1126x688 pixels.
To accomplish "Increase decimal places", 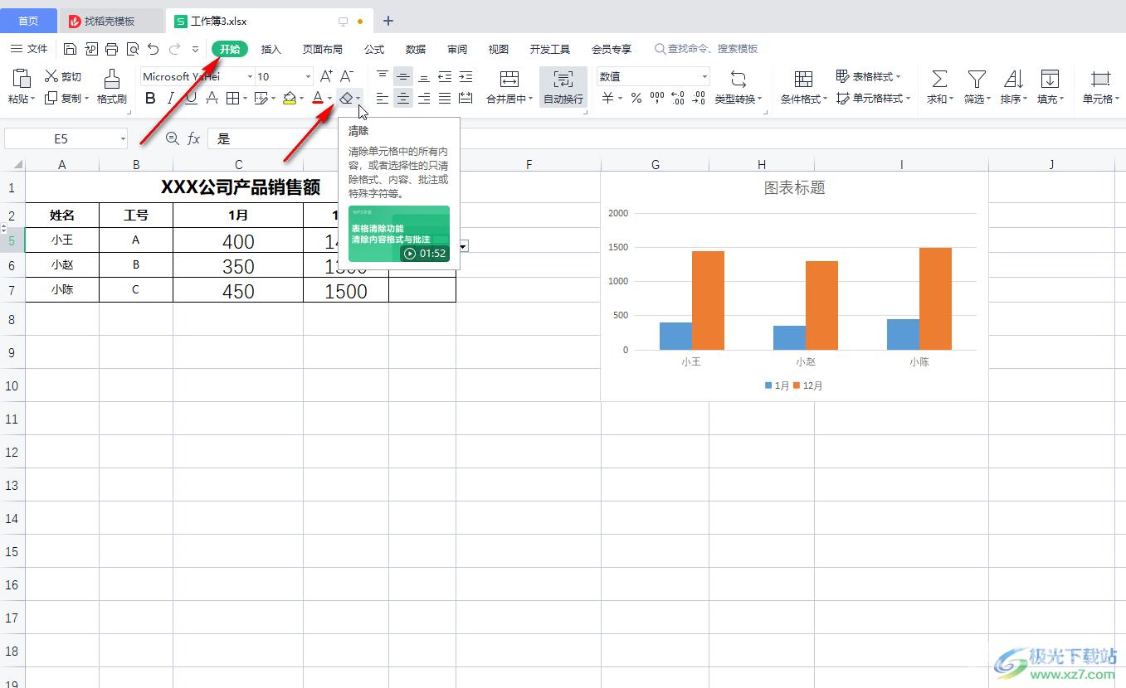I will point(678,99).
